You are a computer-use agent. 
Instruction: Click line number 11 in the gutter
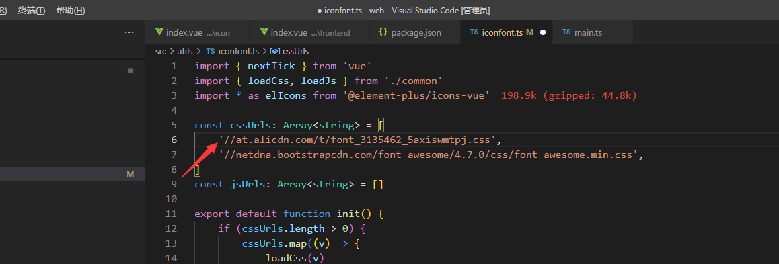(171, 214)
